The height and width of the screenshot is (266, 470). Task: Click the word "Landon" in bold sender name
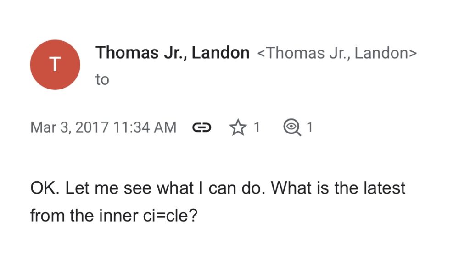pyautogui.click(x=220, y=53)
